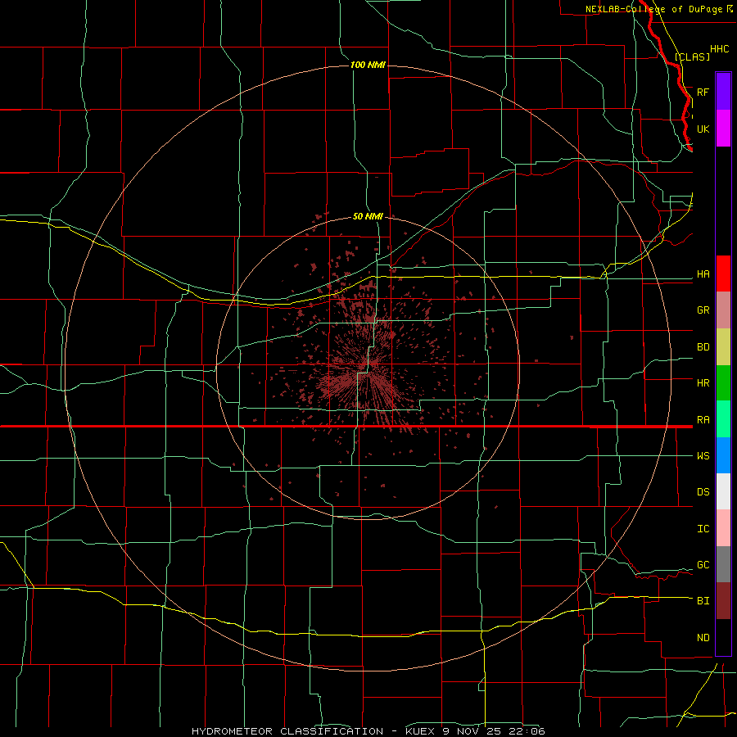The width and height of the screenshot is (737, 737).
Task: Pick the RA mint-green legend swatch
Action: tap(723, 419)
